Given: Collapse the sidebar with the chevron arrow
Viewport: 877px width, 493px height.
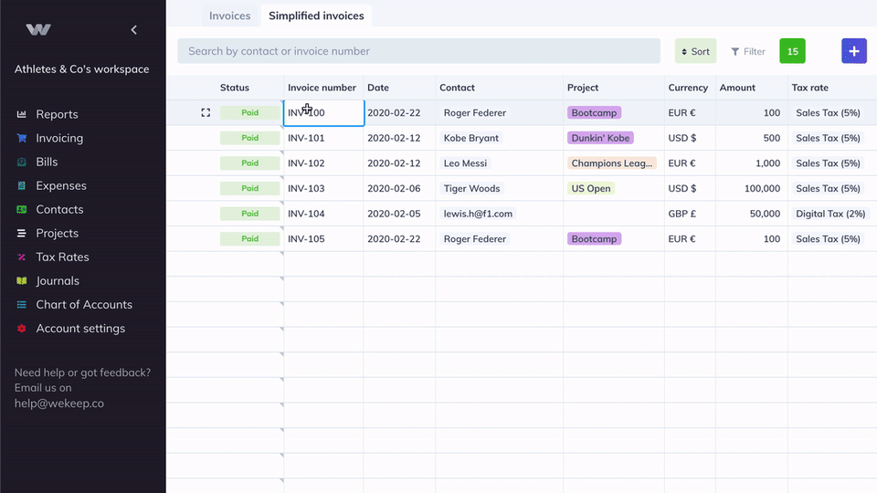Looking at the screenshot, I should point(133,30).
